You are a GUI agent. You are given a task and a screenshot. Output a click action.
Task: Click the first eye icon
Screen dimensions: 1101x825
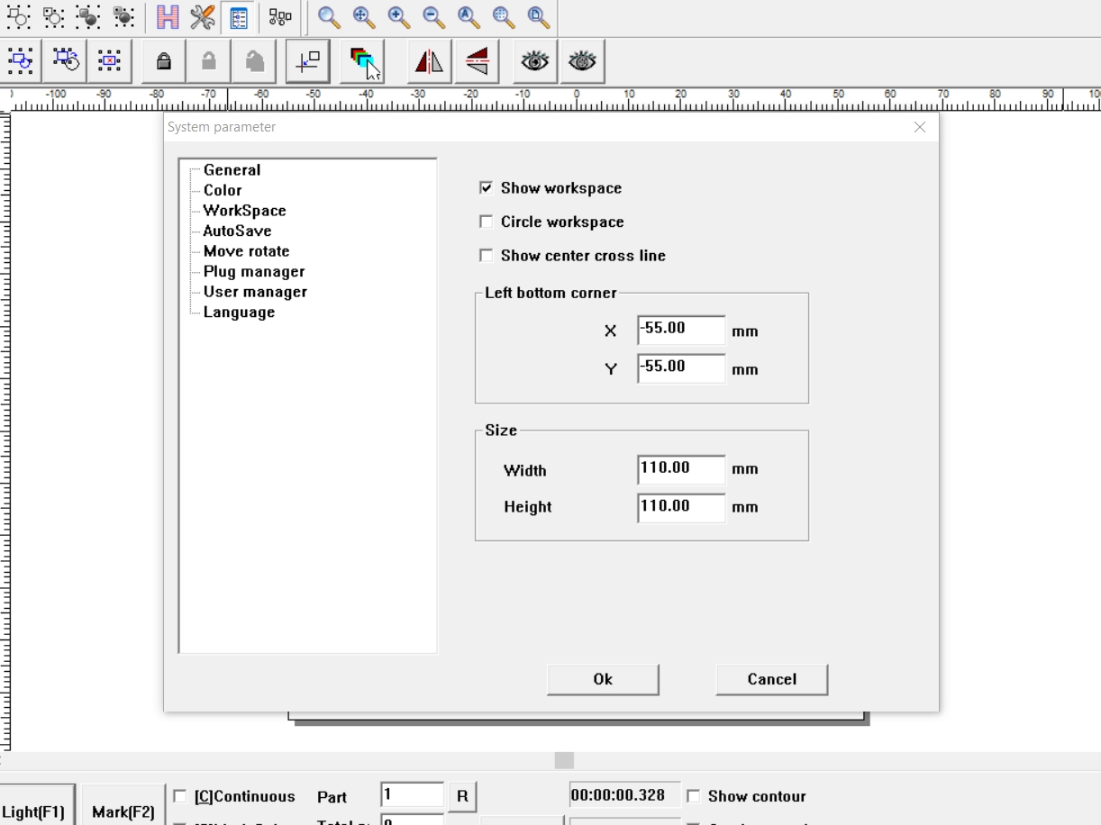pyautogui.click(x=535, y=61)
